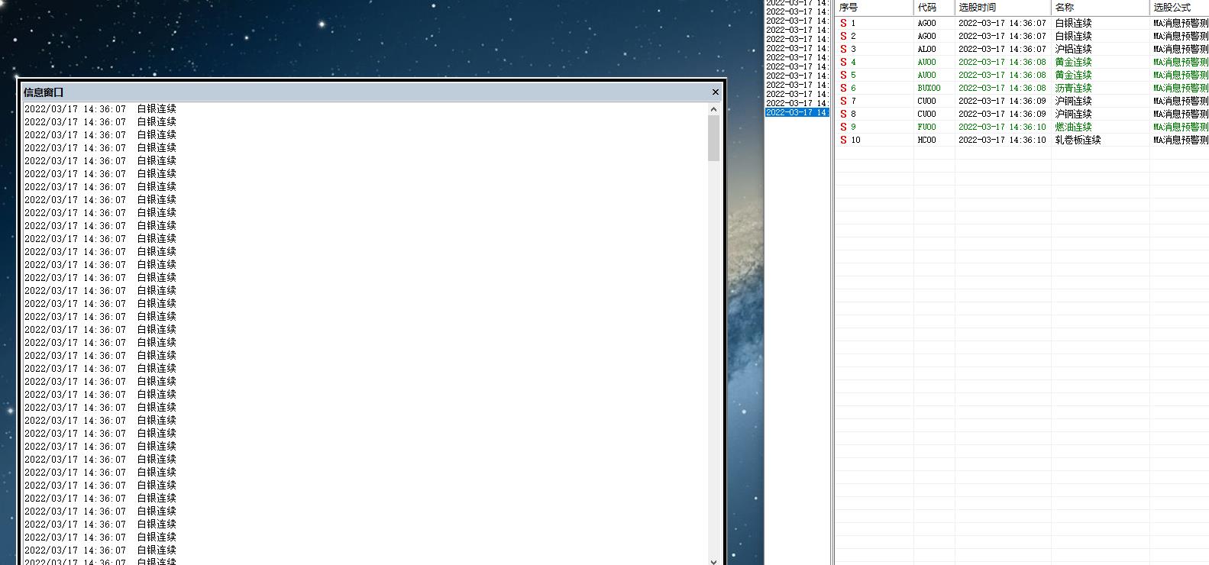The height and width of the screenshot is (565, 1209).
Task: Click the time 14:36:07 in the AL00 row
Action: coord(1028,49)
